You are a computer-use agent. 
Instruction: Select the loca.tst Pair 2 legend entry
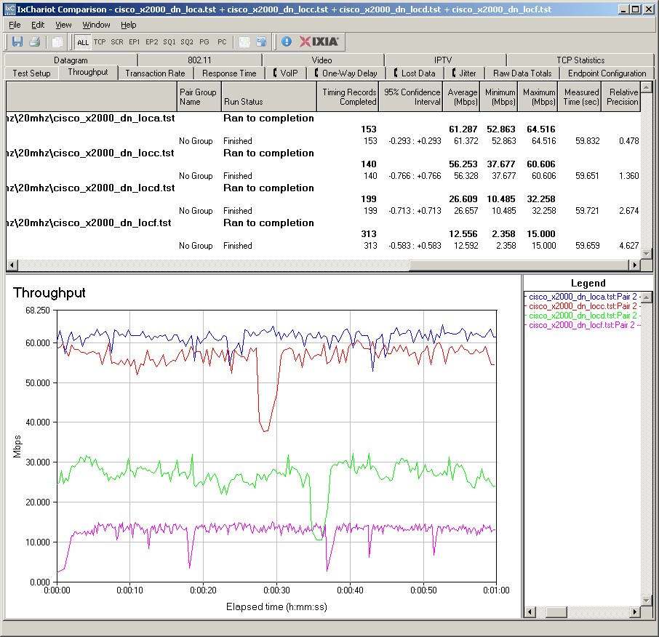583,297
